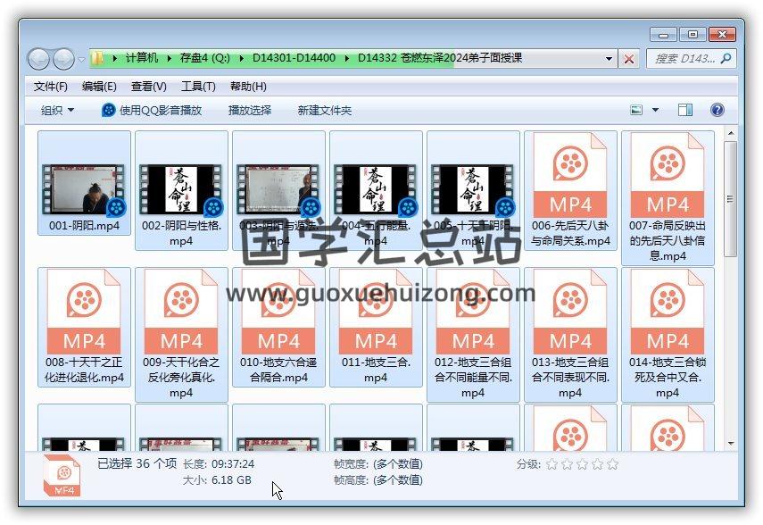Image resolution: width=763 pixels, height=525 pixels.
Task: Select the 009-天干化合之反化旁化真化.mp4 icon
Action: (181, 312)
